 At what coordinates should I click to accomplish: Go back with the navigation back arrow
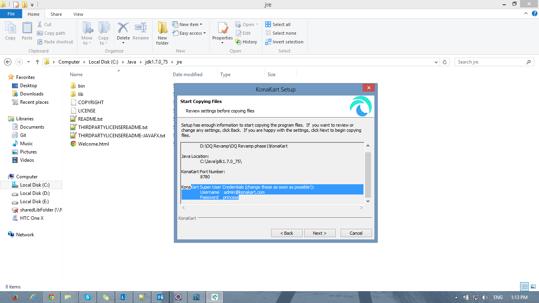click(x=7, y=62)
